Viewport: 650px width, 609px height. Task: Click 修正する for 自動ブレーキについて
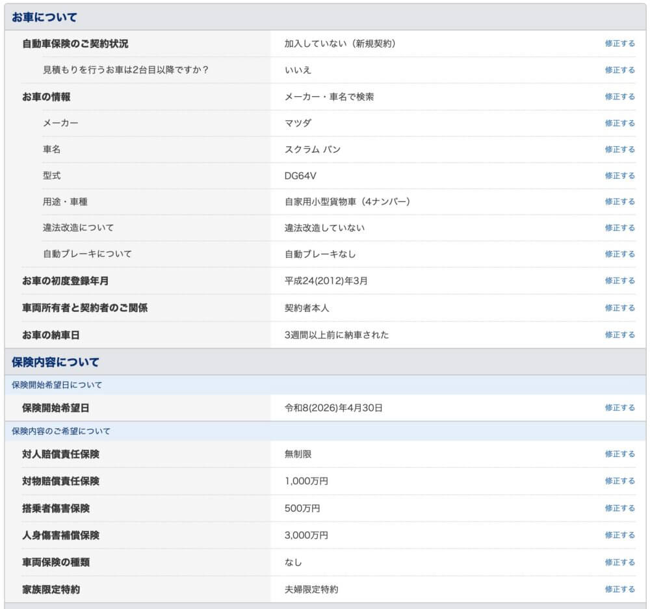tap(619, 253)
